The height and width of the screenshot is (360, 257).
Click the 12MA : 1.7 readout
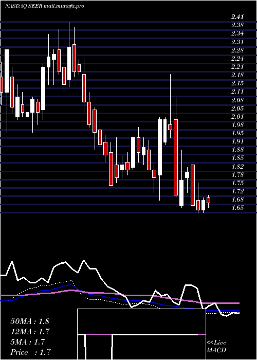(30, 332)
